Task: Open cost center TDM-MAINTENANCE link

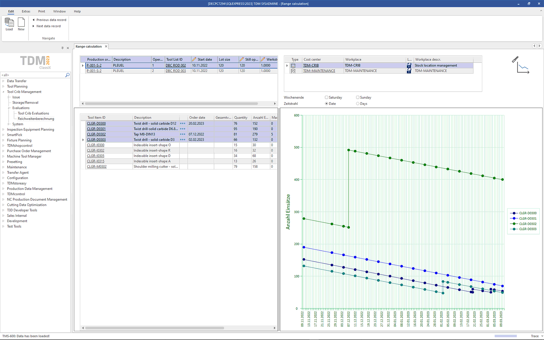Action: 319,71
